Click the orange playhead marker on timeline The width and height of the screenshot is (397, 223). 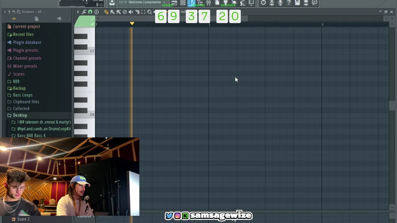pos(132,24)
